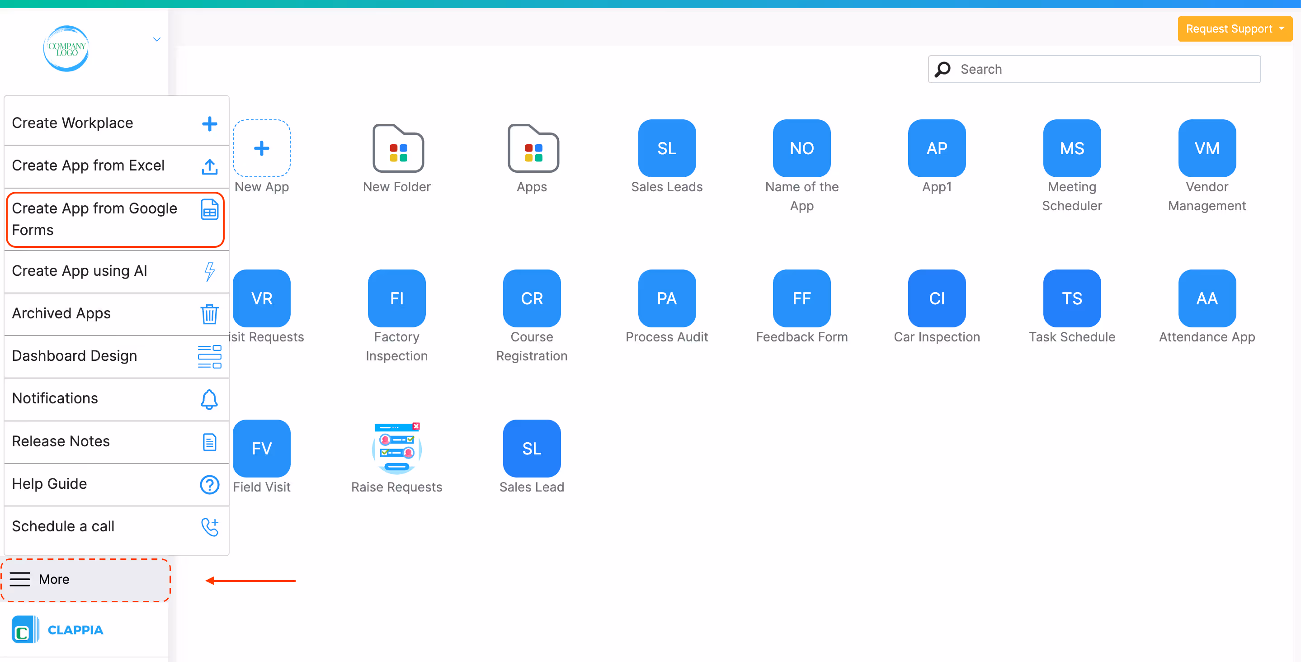Open the Car Inspection app
This screenshot has width=1301, height=662.
click(936, 298)
